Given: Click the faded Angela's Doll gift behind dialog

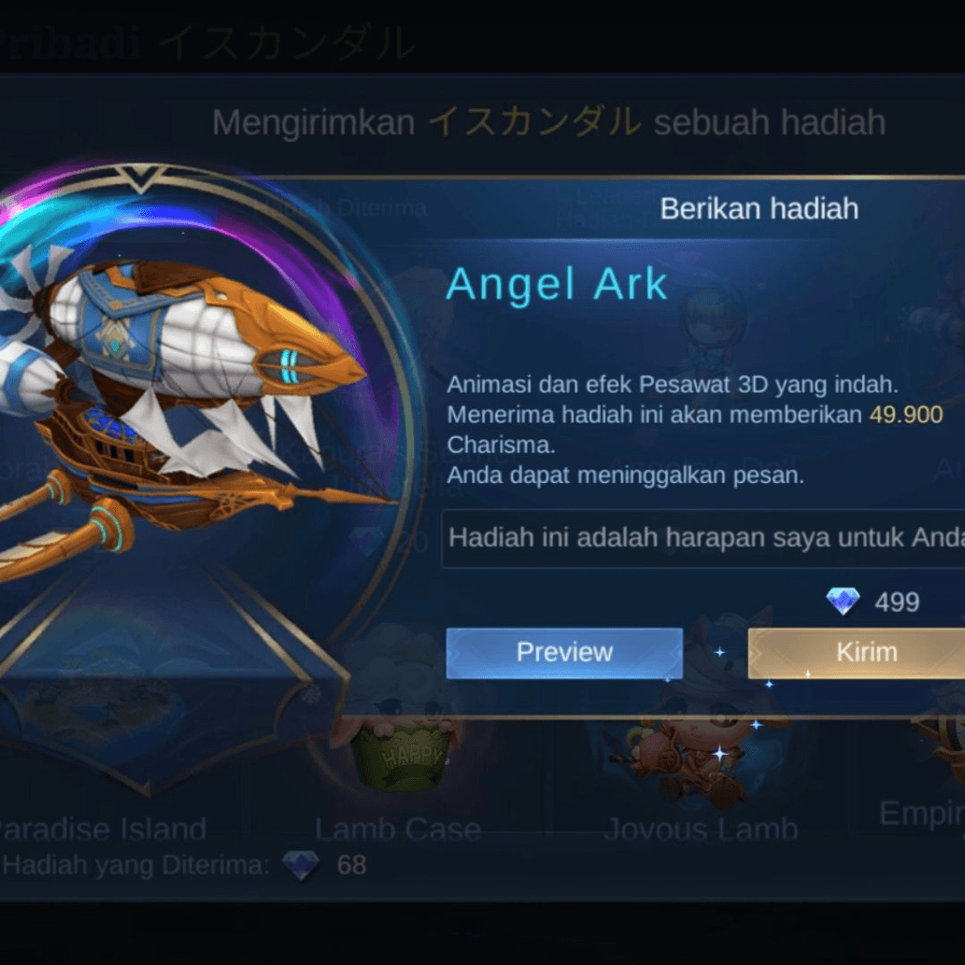Looking at the screenshot, I should (x=702, y=466).
